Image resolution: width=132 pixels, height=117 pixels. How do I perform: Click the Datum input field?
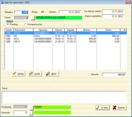point(70,12)
